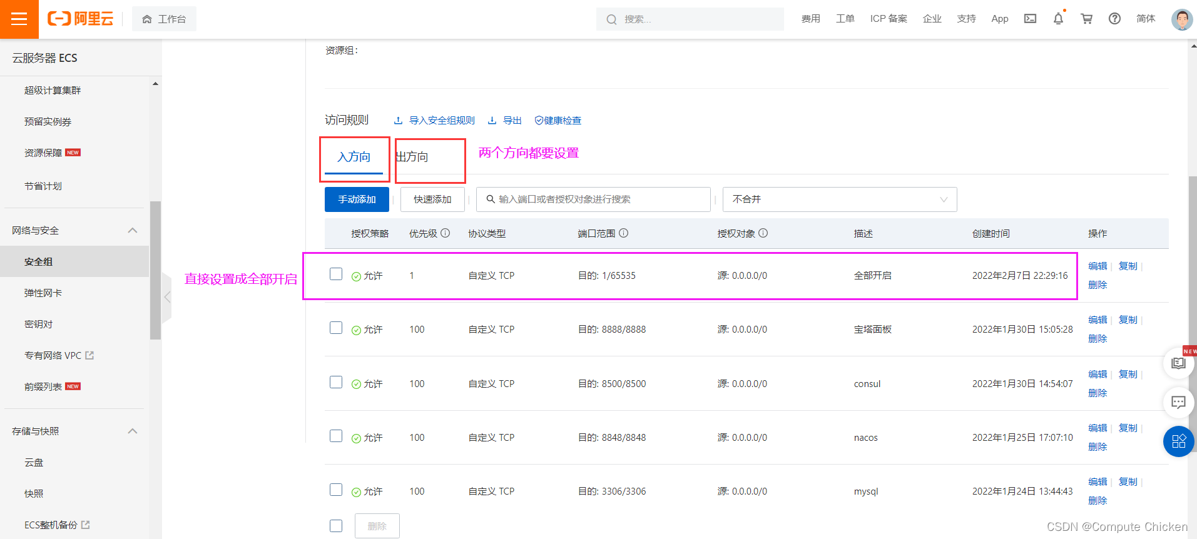This screenshot has height=539, width=1197.
Task: Click the sidebar vertical scrollbar
Action: (x=155, y=270)
